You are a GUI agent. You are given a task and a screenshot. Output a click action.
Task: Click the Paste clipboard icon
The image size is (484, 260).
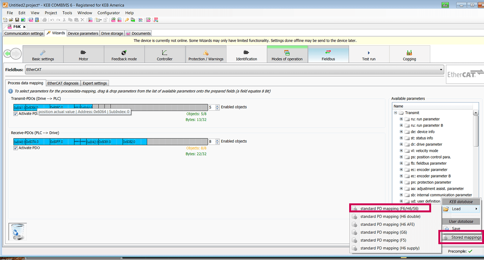pyautogui.click(x=76, y=20)
